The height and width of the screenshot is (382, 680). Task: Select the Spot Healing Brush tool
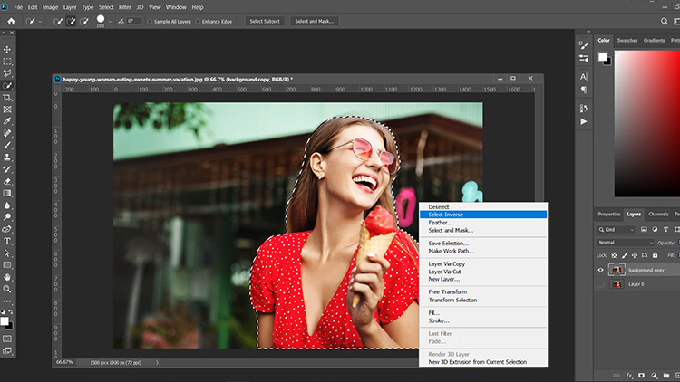point(7,133)
